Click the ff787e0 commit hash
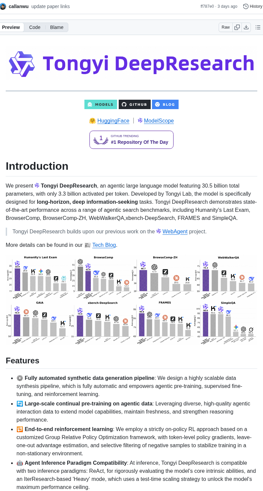Screen dimensions: 263x491 tap(206, 6)
